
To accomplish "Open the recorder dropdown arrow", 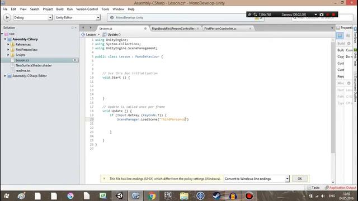I will (315, 15).
